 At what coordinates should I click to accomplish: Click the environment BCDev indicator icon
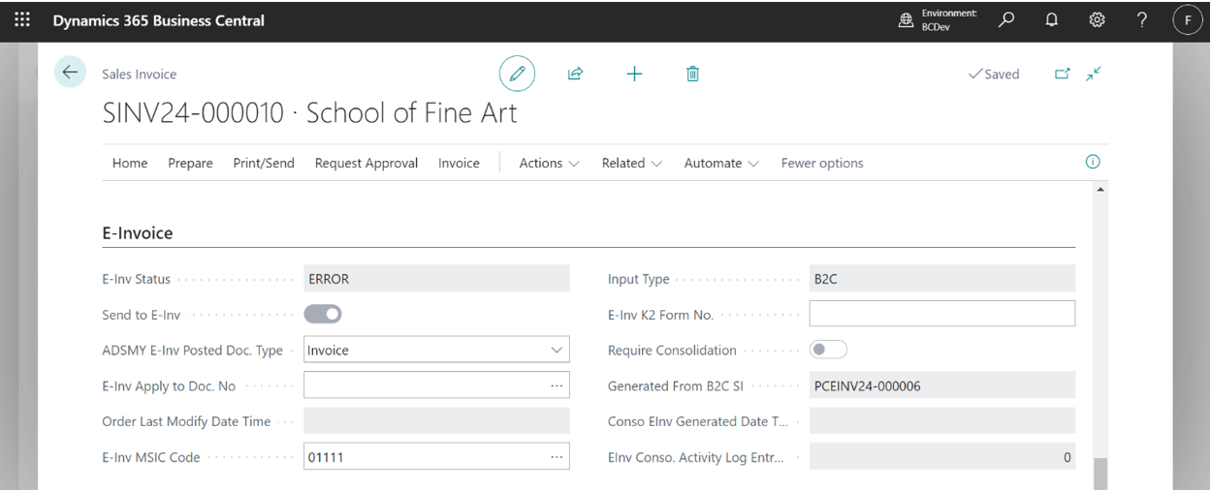[x=907, y=20]
